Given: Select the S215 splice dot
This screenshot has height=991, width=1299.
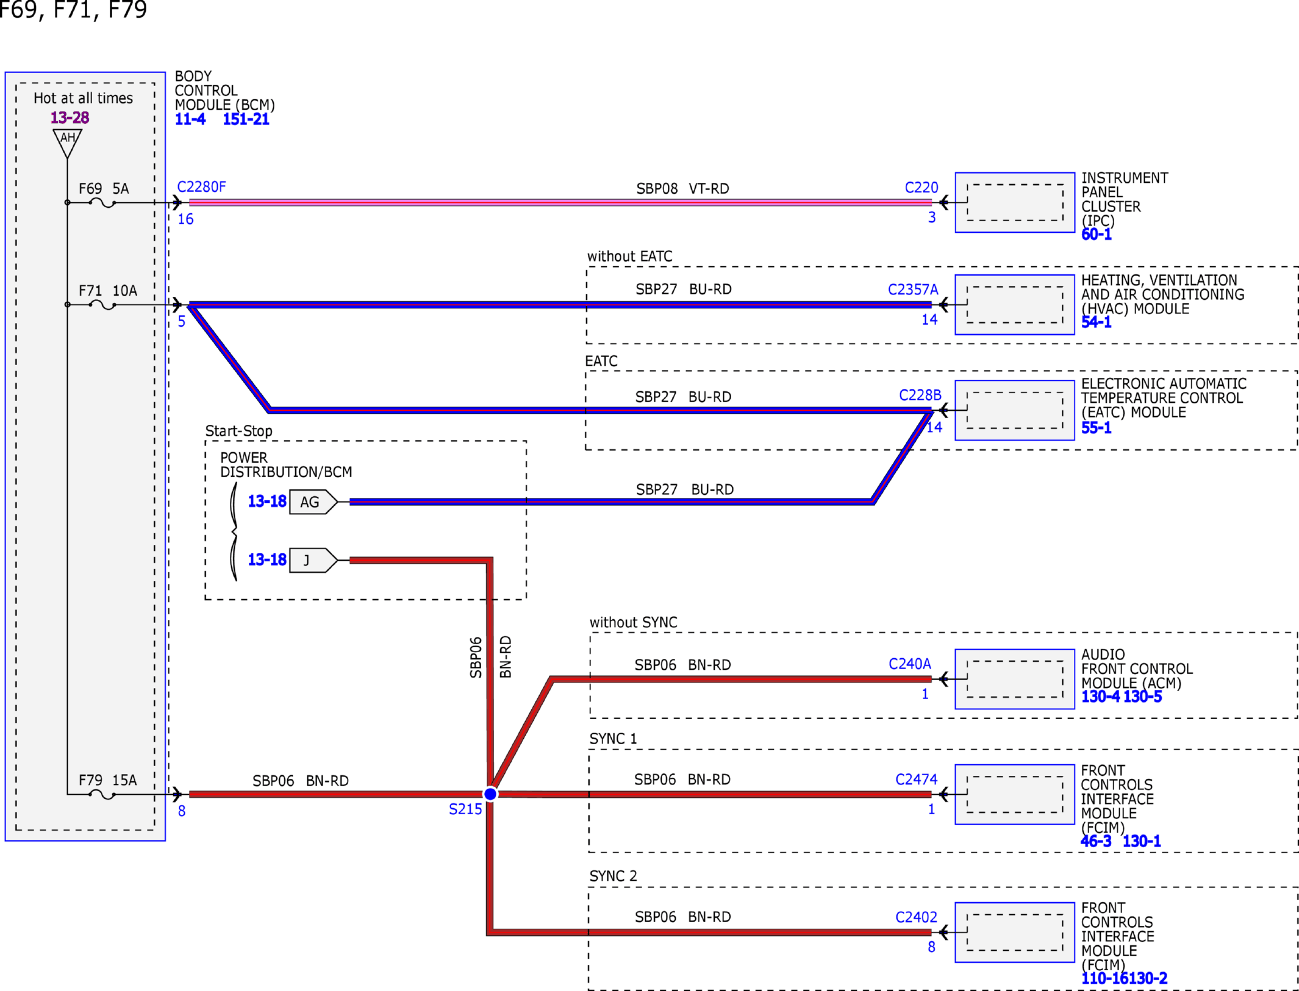Looking at the screenshot, I should [x=490, y=794].
